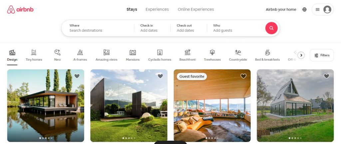Toggle heart on Guest favorite listing
The height and width of the screenshot is (144, 341).
coord(243,76)
